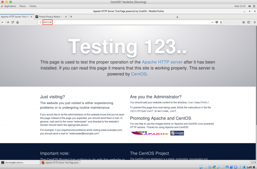Image resolution: width=257 pixels, height=169 pixels.
Task: Click VirtualBox shared folders status icon
Action: click(x=223, y=167)
